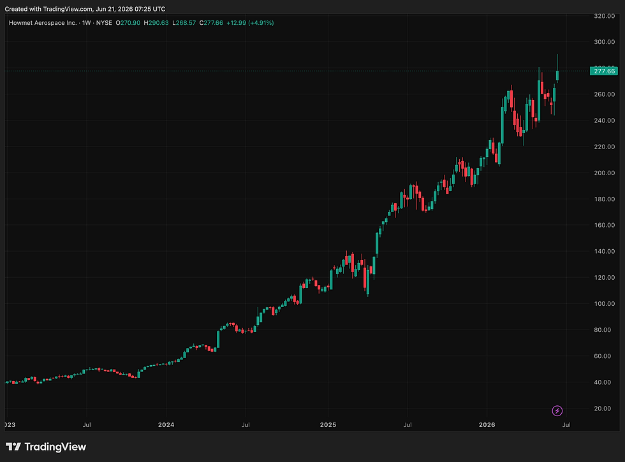Click the Created with TradingView.com header text
625x462 pixels.
(85, 9)
